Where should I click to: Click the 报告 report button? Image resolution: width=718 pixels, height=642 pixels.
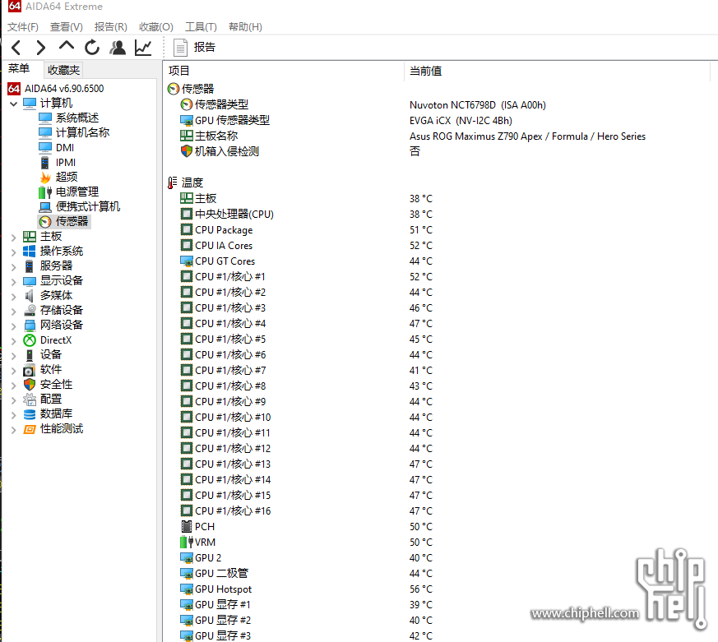(x=194, y=47)
